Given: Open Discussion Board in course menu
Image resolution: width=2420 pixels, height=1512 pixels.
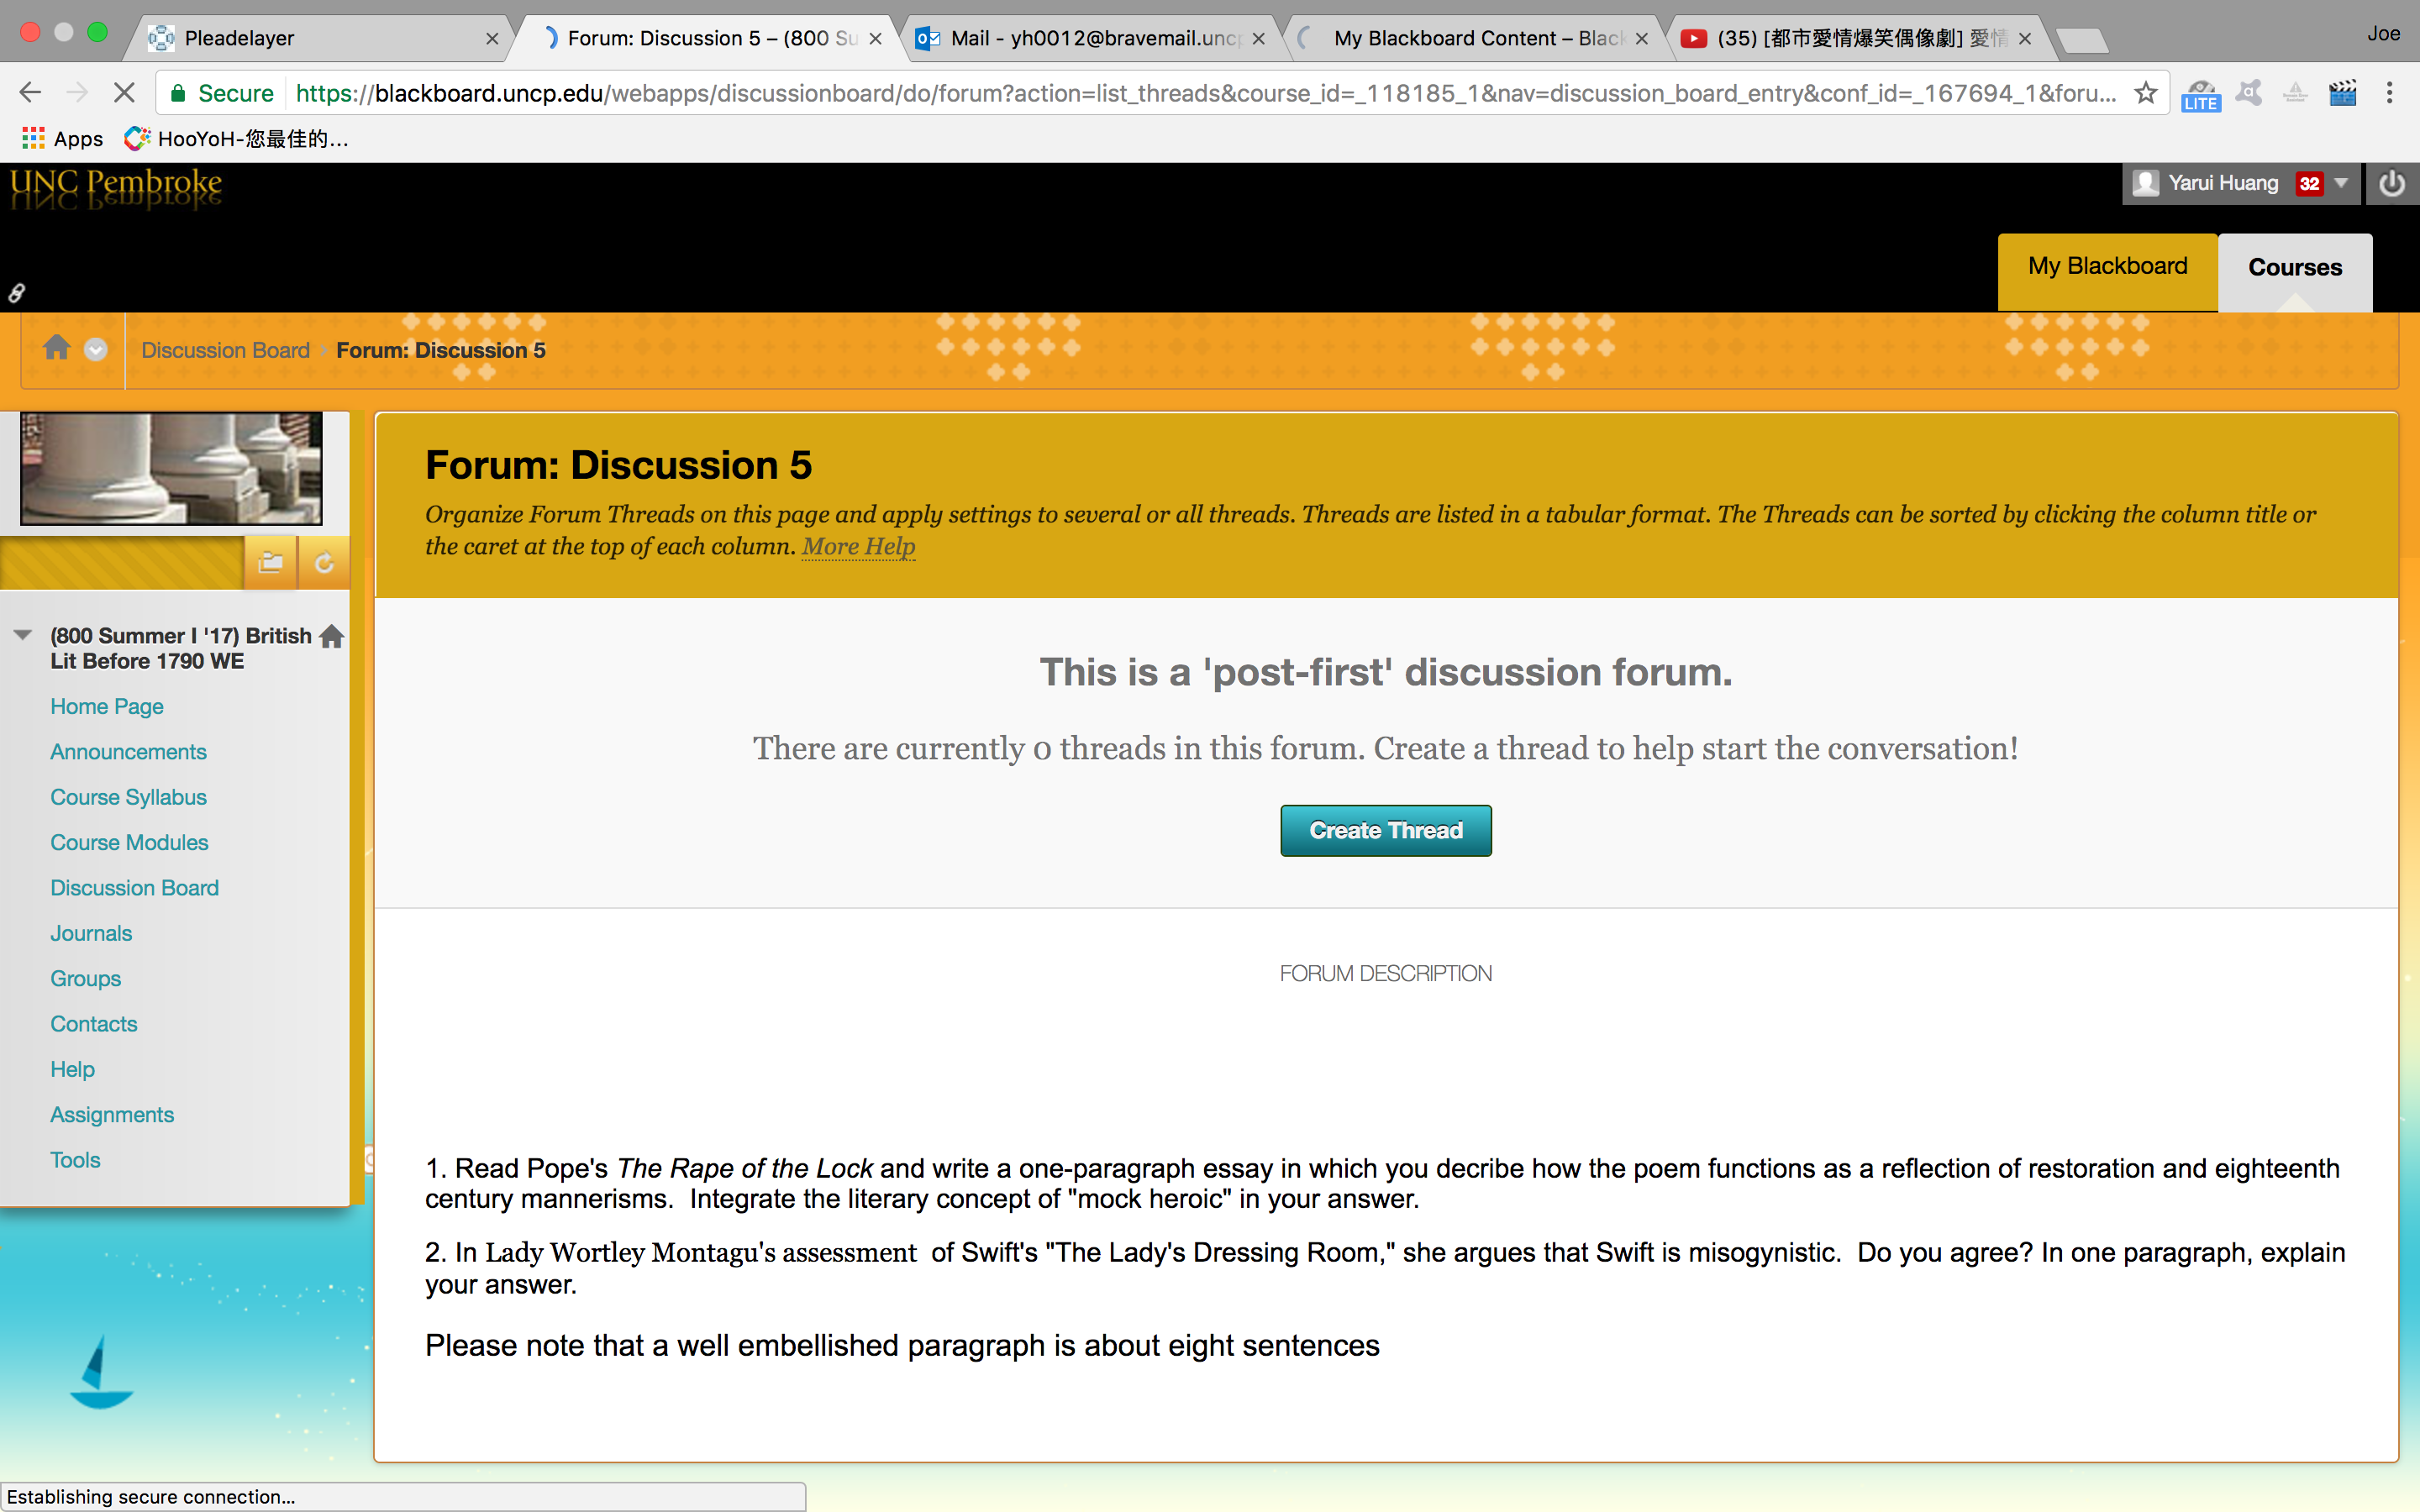Looking at the screenshot, I should pyautogui.click(x=135, y=888).
